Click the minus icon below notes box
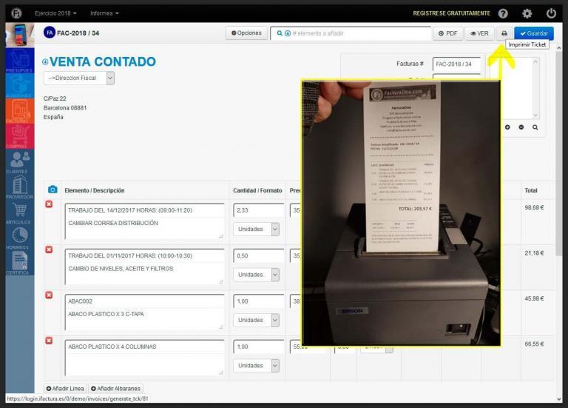Viewport: 568px width, 408px height. (521, 127)
